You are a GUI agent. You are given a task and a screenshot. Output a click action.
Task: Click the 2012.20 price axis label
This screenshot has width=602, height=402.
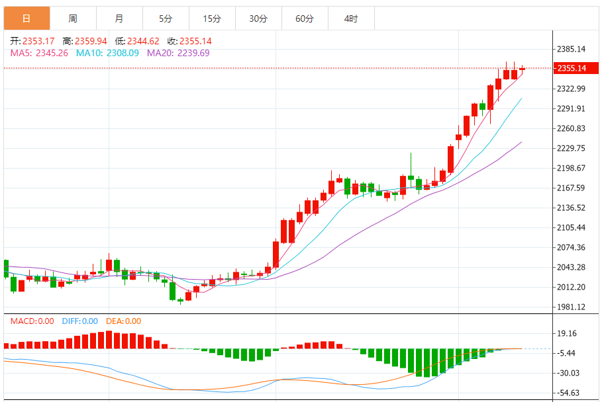572,287
